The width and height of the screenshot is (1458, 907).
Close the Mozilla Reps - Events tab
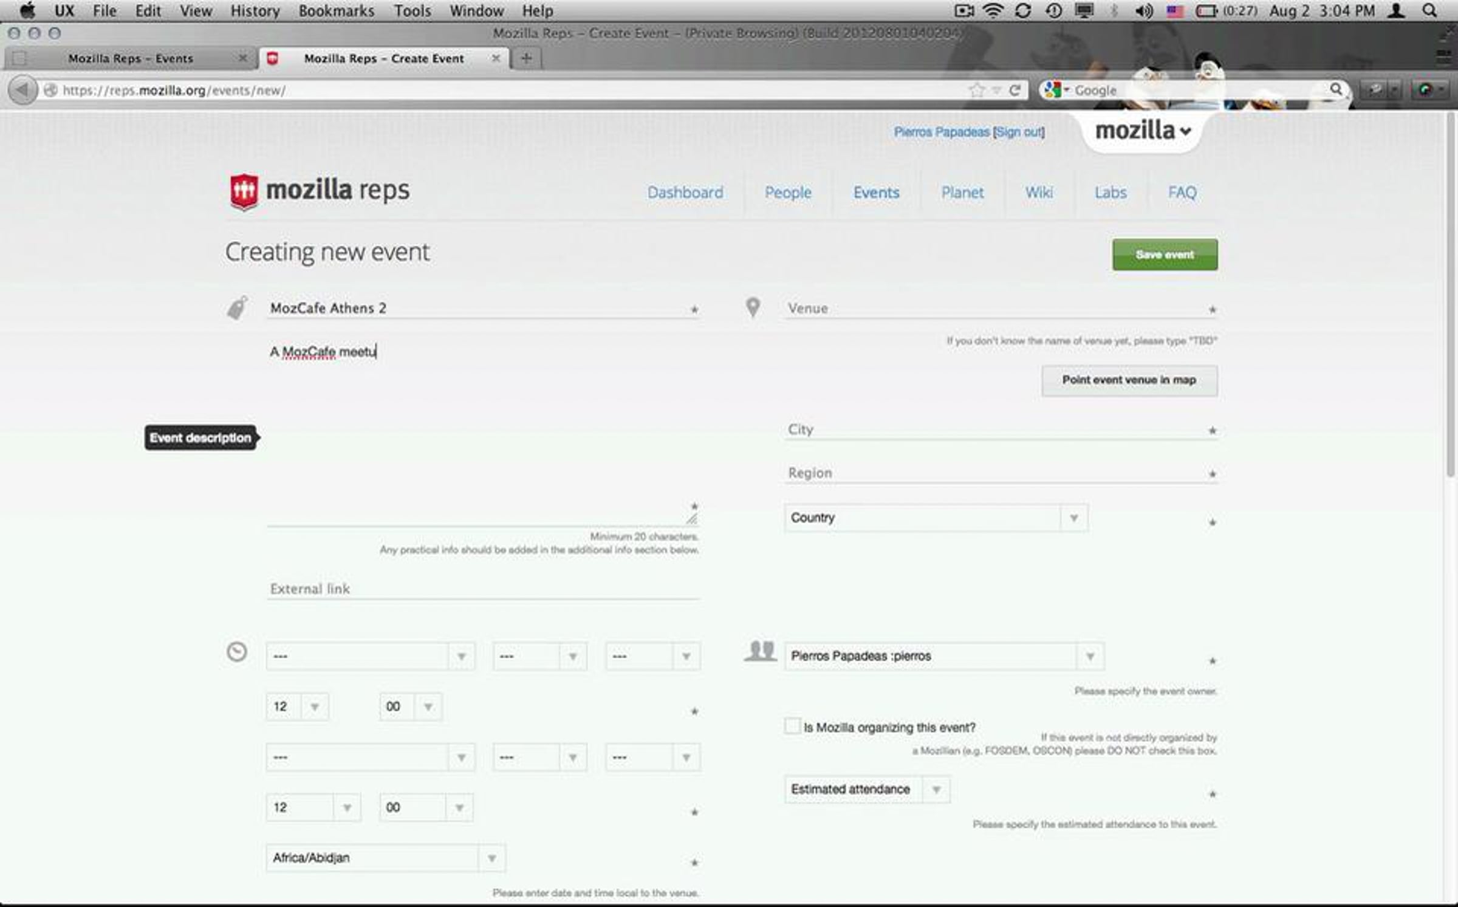[x=243, y=58]
